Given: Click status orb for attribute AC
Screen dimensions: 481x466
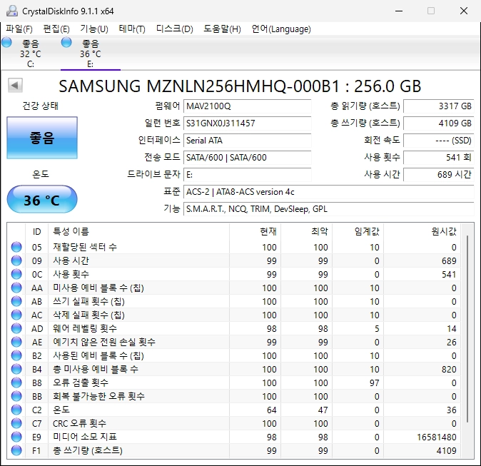Looking at the screenshot, I should [x=16, y=315].
